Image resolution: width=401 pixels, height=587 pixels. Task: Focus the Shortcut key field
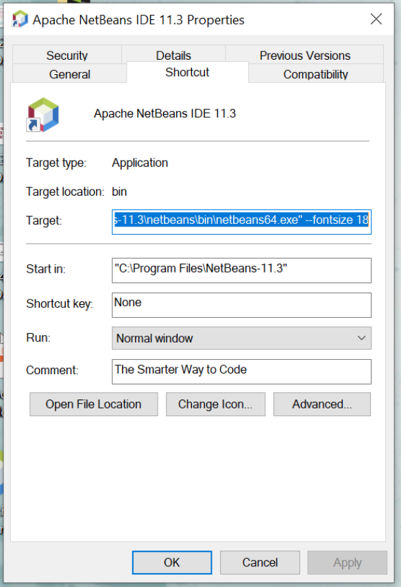241,305
